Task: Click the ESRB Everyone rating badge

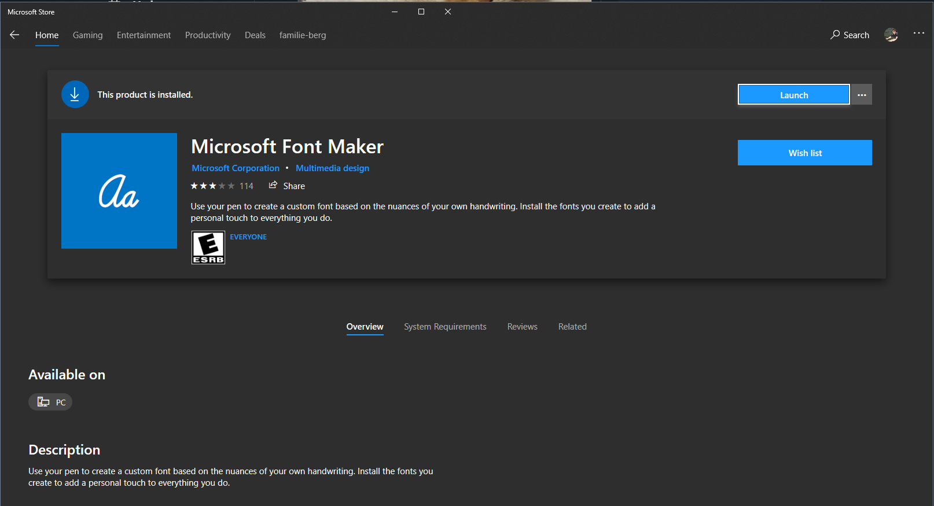Action: coord(208,248)
